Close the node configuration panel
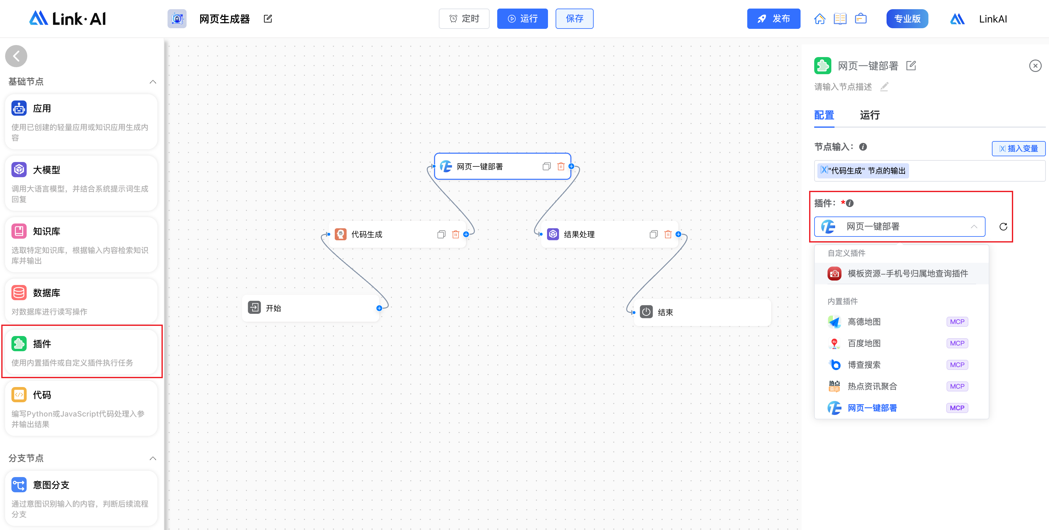1049x530 pixels. (1035, 66)
